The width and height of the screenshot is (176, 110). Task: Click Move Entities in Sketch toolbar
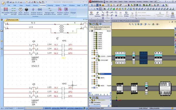click(x=141, y=18)
